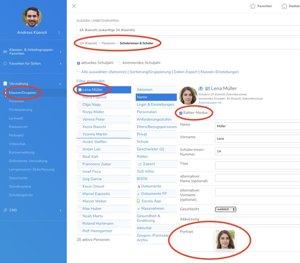
Task: Select the kommendes Schuljahr radio button
Action: (x=120, y=63)
